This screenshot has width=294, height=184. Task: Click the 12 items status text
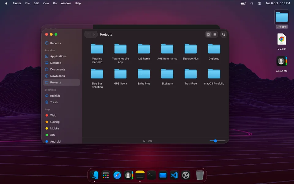point(147,141)
